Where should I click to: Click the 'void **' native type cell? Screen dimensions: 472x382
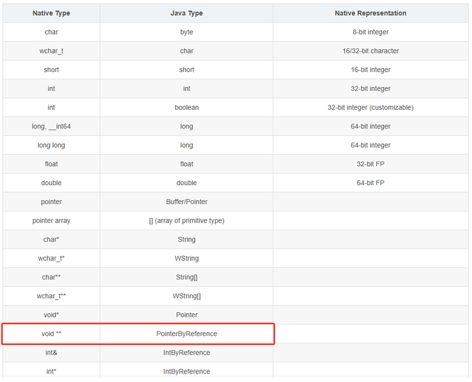pyautogui.click(x=51, y=334)
